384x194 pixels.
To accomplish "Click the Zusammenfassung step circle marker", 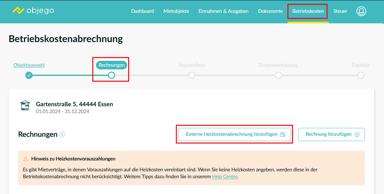I will [x=278, y=75].
